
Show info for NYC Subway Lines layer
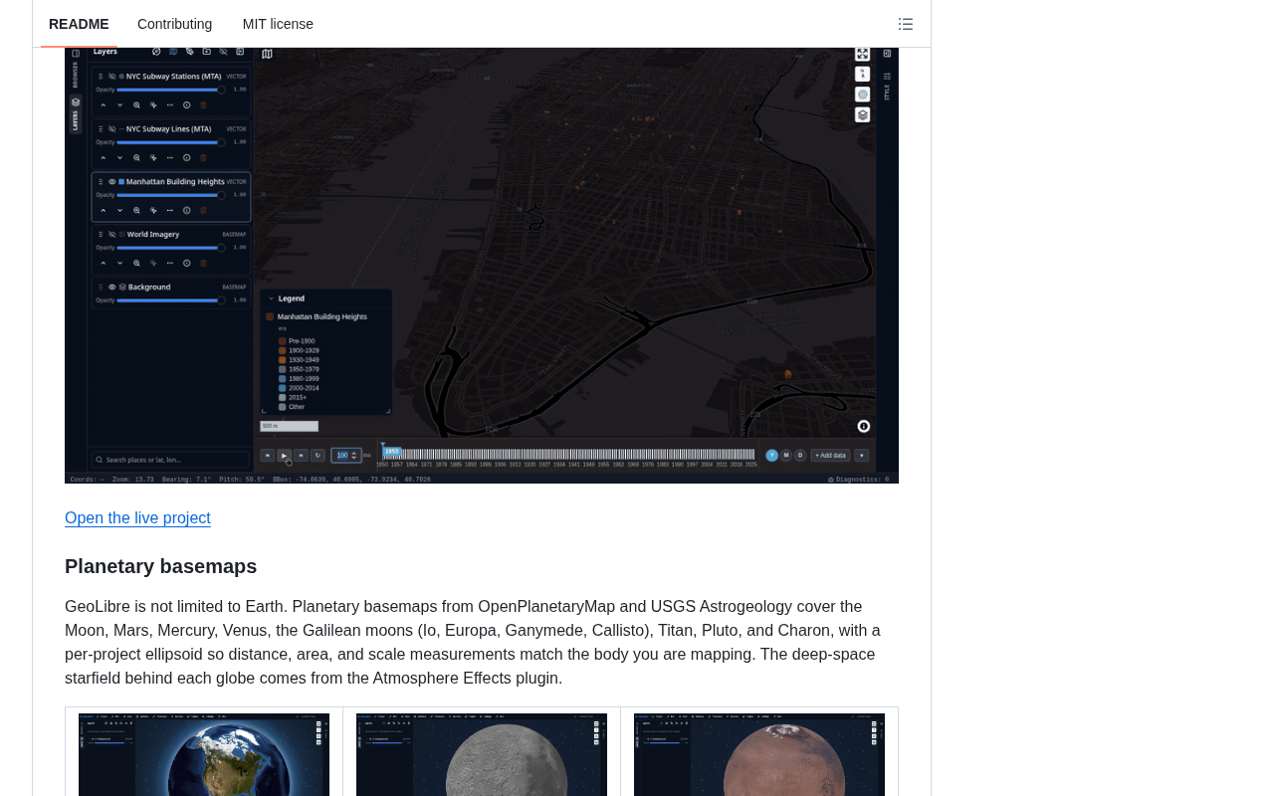(186, 157)
